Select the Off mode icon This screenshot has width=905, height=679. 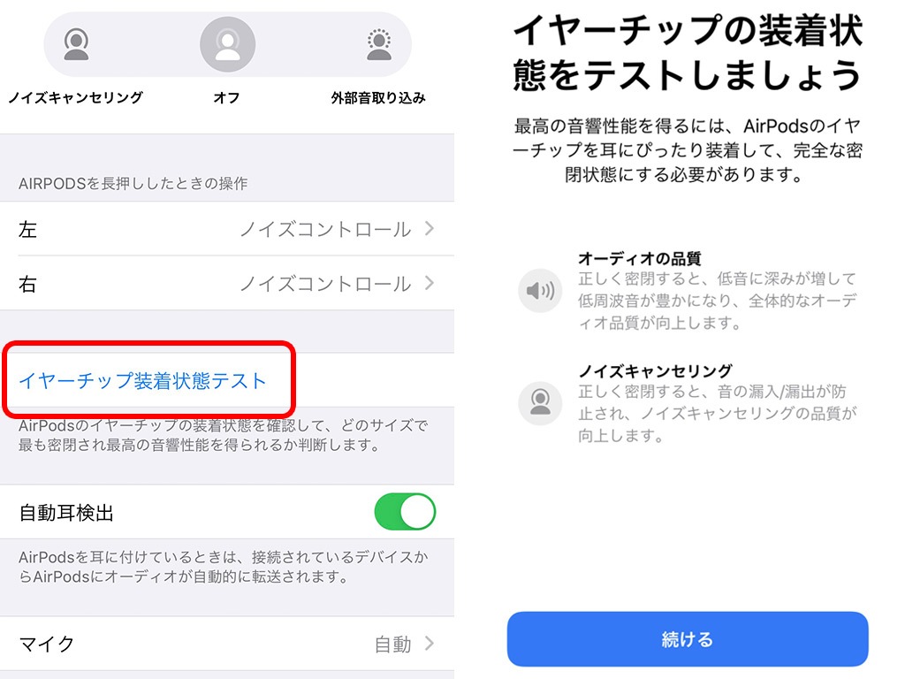(x=227, y=44)
